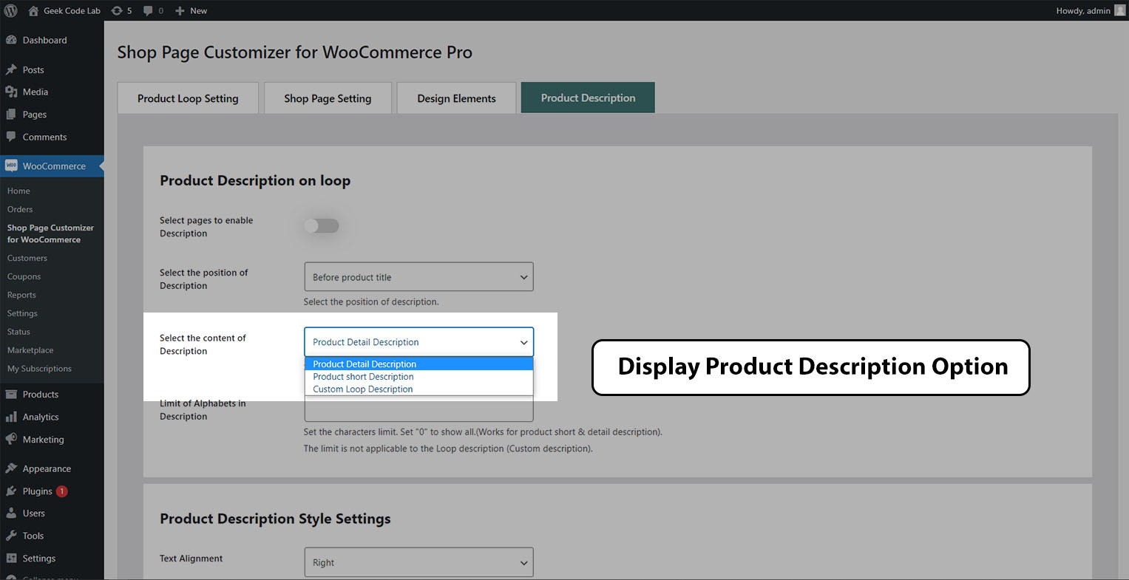Image resolution: width=1129 pixels, height=580 pixels.
Task: Click Howdy, admin account link
Action: (x=1083, y=11)
